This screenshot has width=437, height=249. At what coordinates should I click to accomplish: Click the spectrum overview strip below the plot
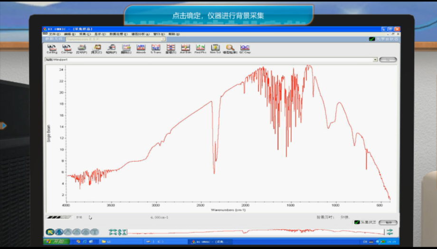(256, 232)
